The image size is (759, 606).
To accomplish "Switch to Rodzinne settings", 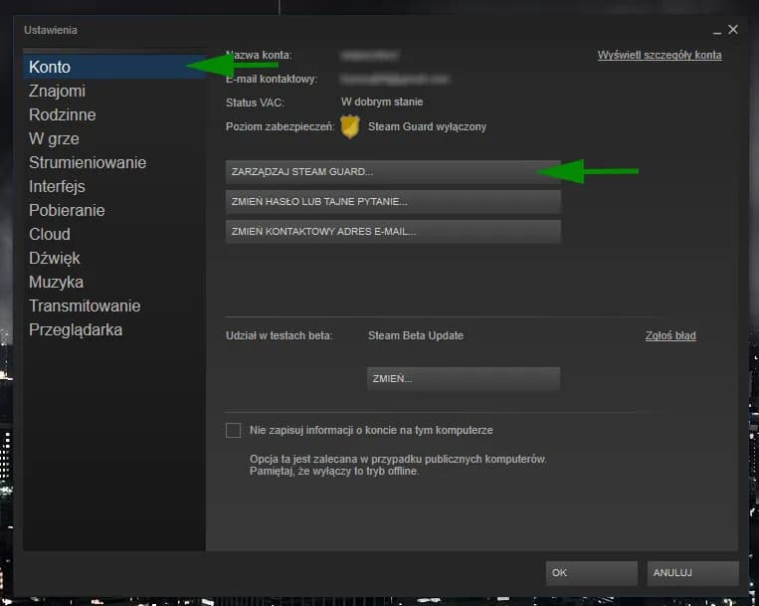I will point(62,114).
